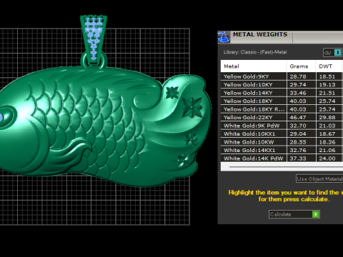Select the White Gold:10KX1 row
The image size is (343, 257).
point(282,134)
